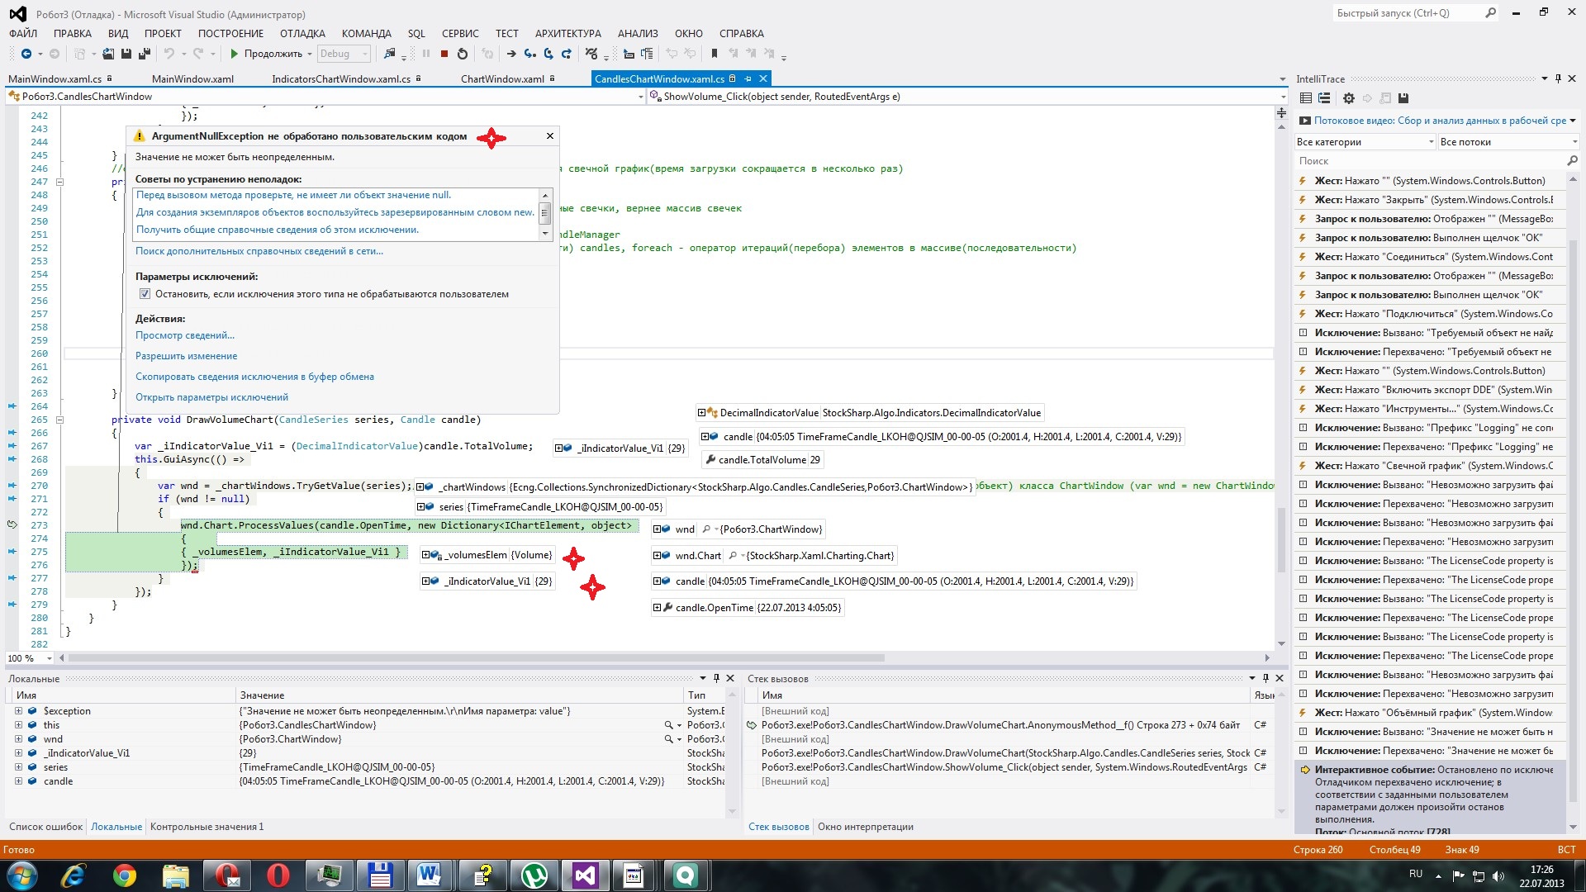Switch to 'Окно интерпретации' tab
This screenshot has width=1586, height=892.
(866, 827)
